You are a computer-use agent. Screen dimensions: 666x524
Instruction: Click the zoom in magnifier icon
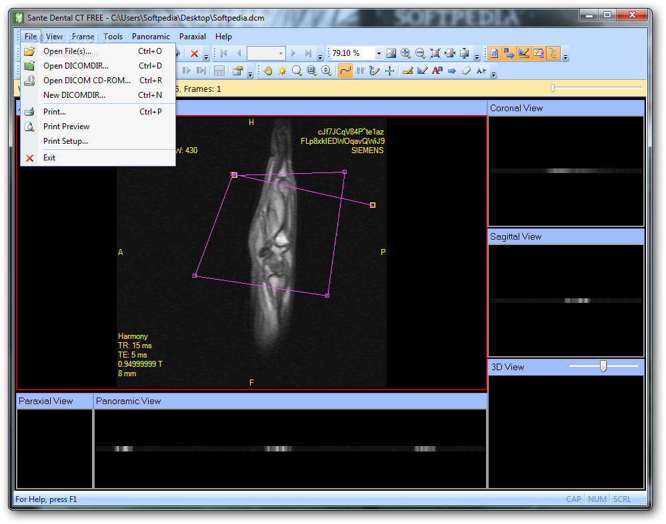tap(405, 53)
